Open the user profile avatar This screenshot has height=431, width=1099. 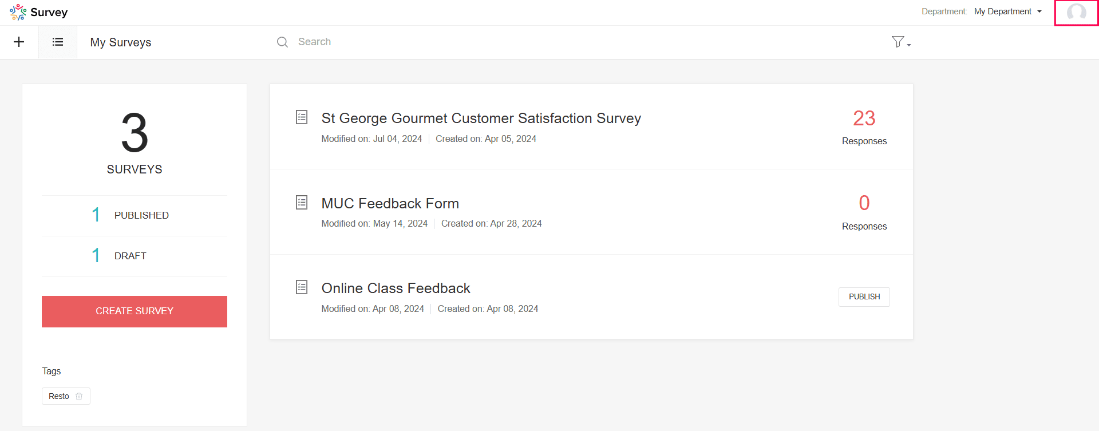(x=1076, y=13)
